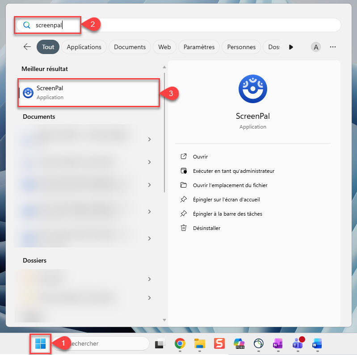This screenshot has width=357, height=355.
Task: Click the scroll up arrow of results
Action: [x=164, y=67]
